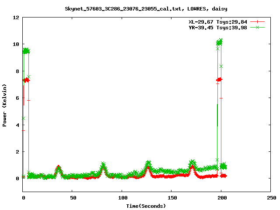Screen dimensions: 280x210
Task: Click the legend entry YR-39.45 Tsys:39.98
Action: 218,28
